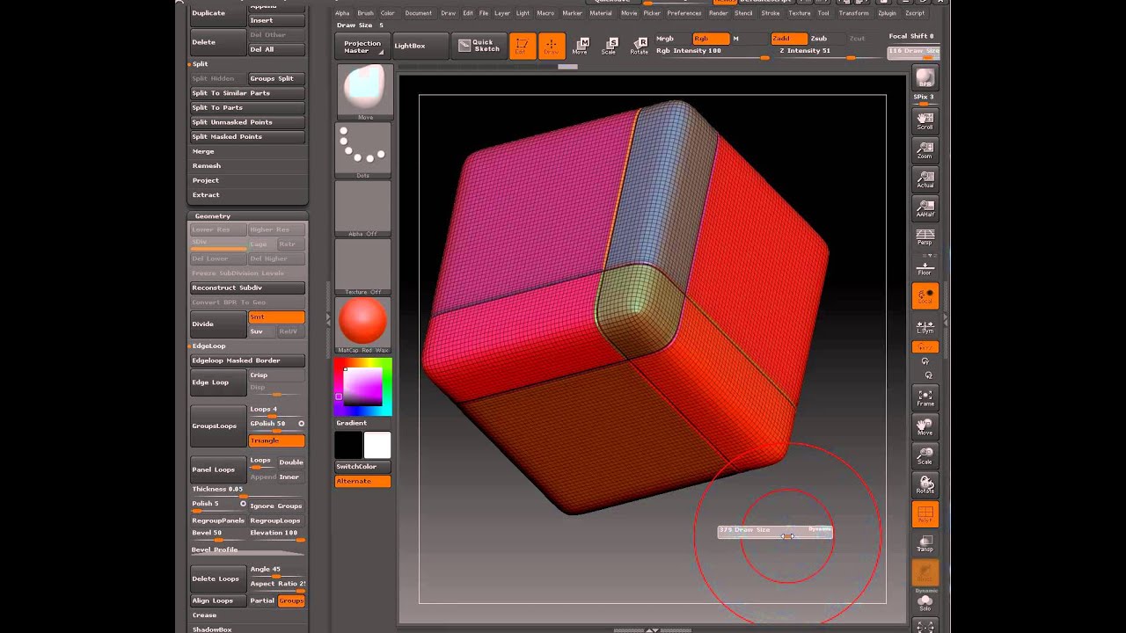Toggle the Floor grid icon

click(925, 266)
